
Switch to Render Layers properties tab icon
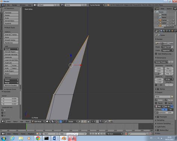[164, 31]
